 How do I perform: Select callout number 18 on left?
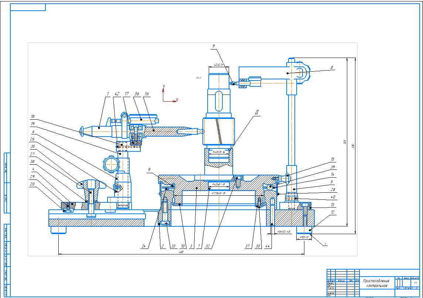(33, 116)
